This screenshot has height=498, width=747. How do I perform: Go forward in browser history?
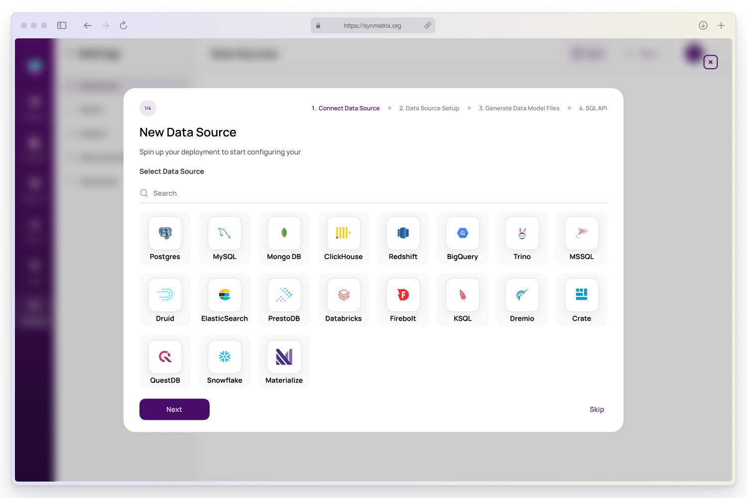pos(106,25)
